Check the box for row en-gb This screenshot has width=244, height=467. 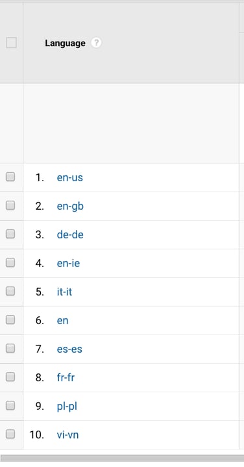[10, 205]
